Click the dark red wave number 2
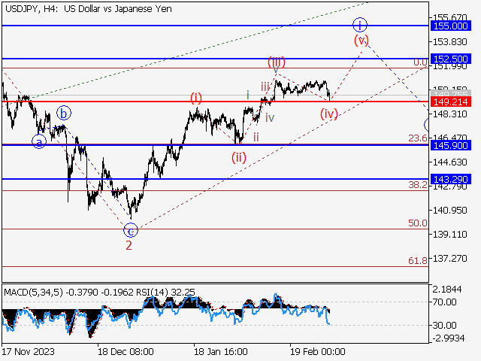 pyautogui.click(x=129, y=245)
